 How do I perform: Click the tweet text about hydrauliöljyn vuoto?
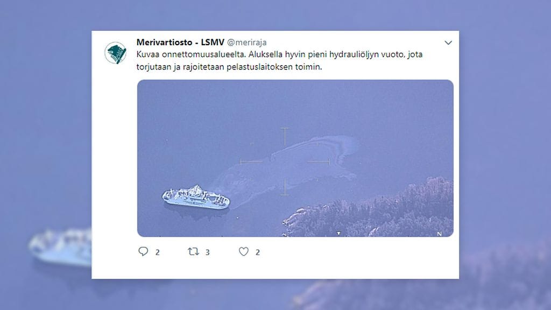coord(279,60)
